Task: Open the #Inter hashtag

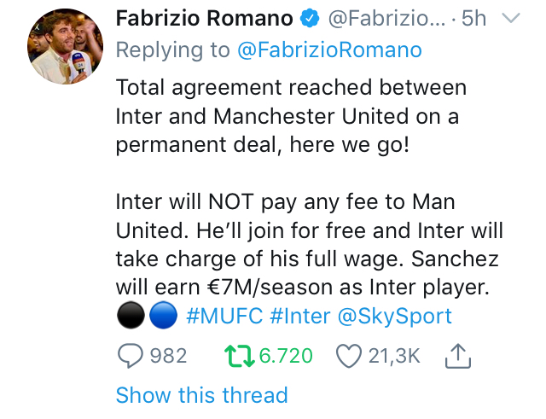Action: (x=299, y=317)
